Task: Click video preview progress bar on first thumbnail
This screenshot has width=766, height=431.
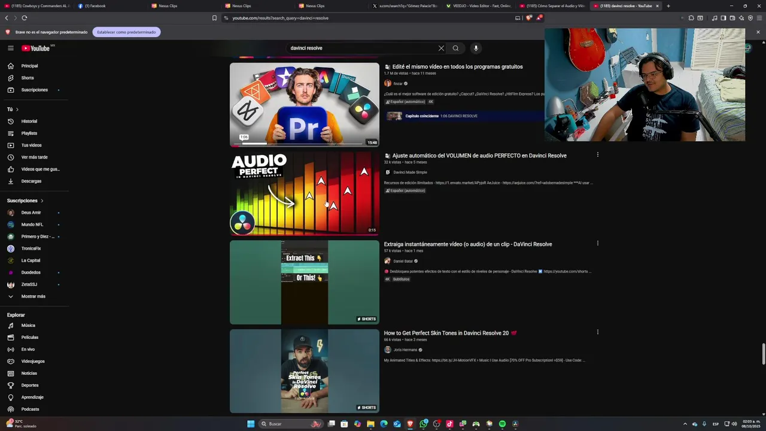Action: click(x=304, y=144)
